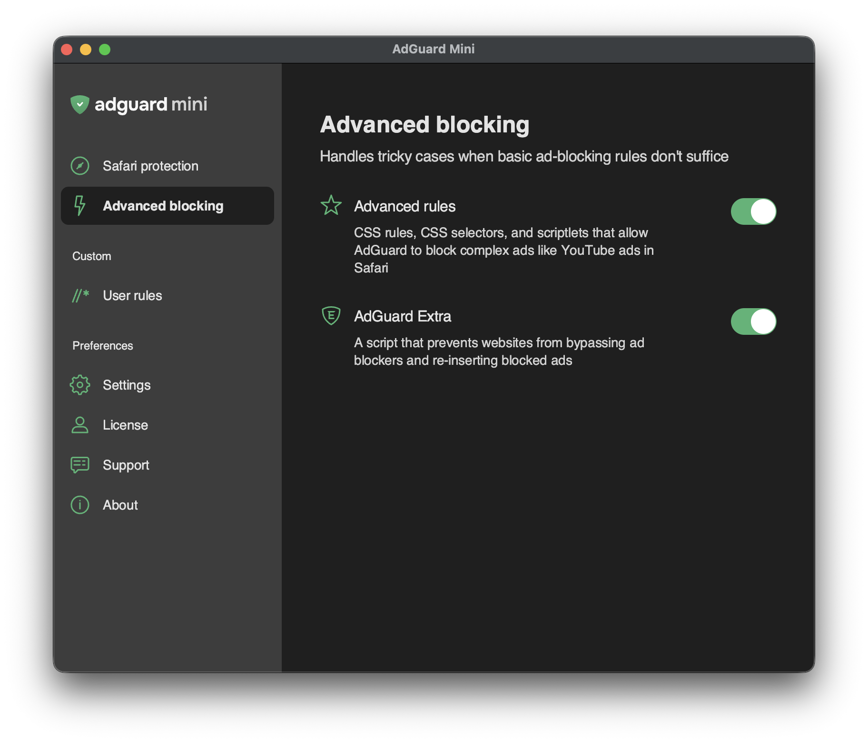Screen dimensions: 868x743
Task: Open the About page
Action: pyautogui.click(x=120, y=504)
